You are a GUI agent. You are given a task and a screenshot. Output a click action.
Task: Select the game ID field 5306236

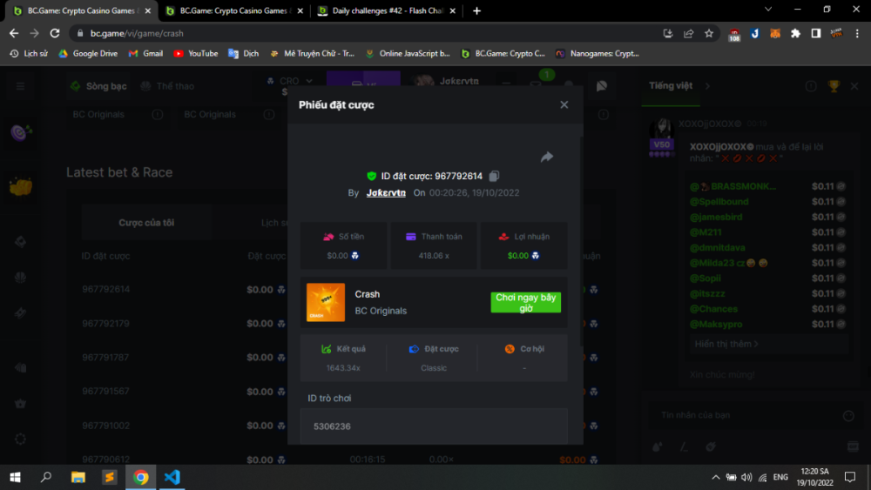(434, 426)
